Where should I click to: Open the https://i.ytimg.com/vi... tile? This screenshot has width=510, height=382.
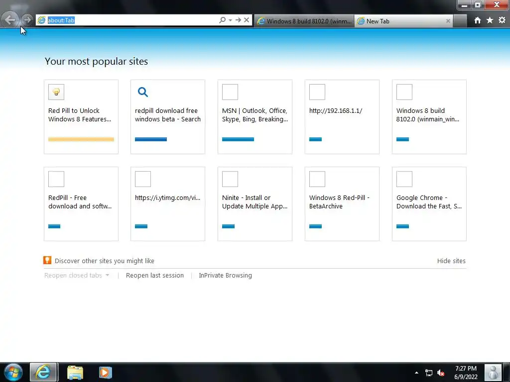coord(168,203)
